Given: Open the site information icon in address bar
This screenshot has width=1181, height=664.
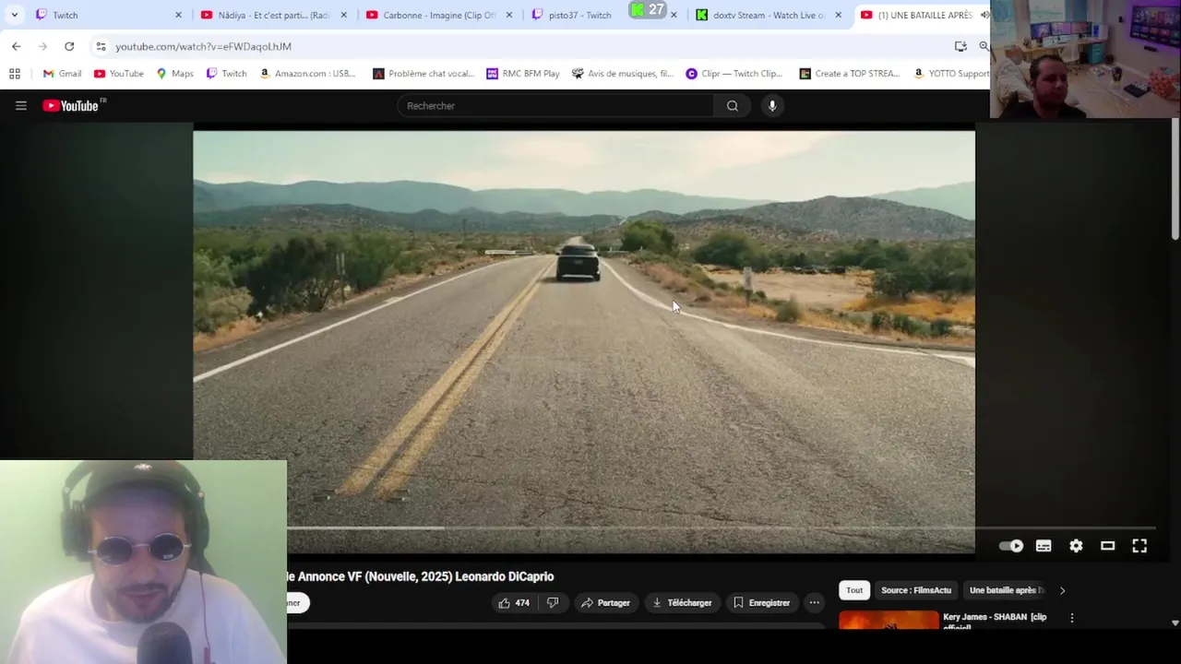Looking at the screenshot, I should [x=101, y=46].
